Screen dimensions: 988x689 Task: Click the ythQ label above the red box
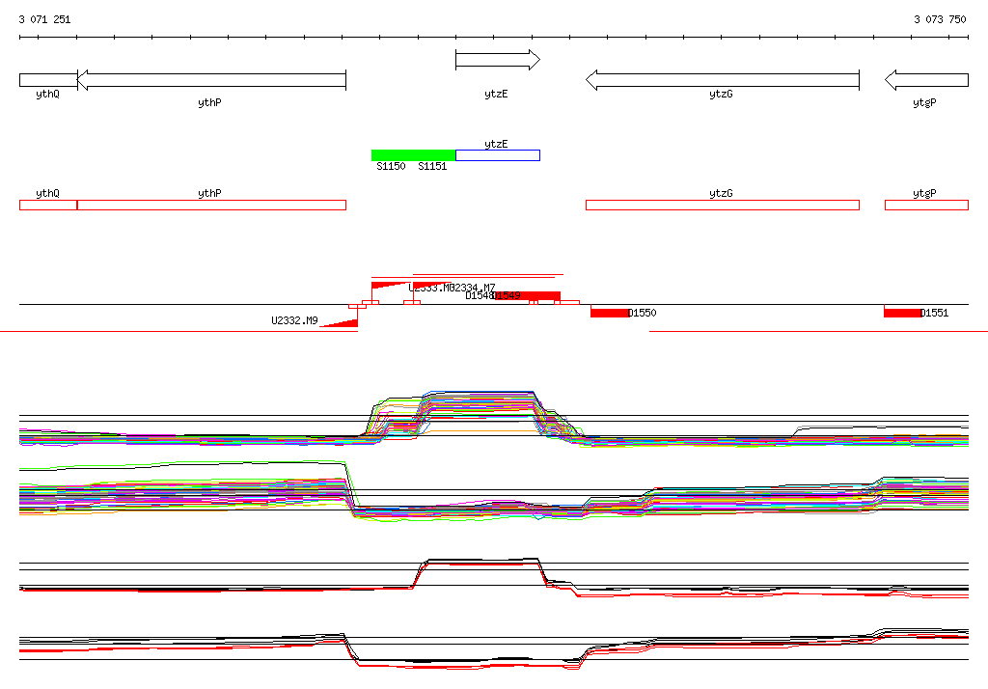tap(47, 194)
